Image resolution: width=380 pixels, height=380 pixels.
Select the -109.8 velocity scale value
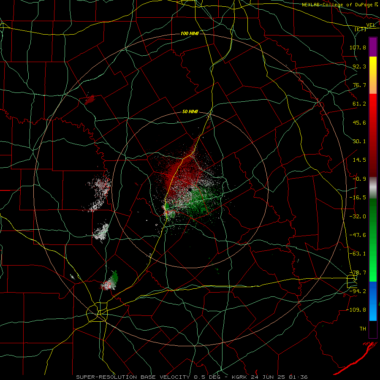[356, 310]
